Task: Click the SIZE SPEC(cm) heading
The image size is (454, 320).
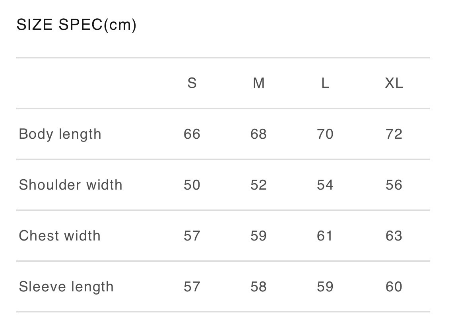Action: pos(76,25)
